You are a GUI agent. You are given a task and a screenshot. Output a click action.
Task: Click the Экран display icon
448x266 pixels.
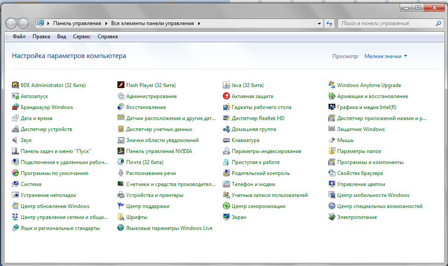[x=226, y=217]
